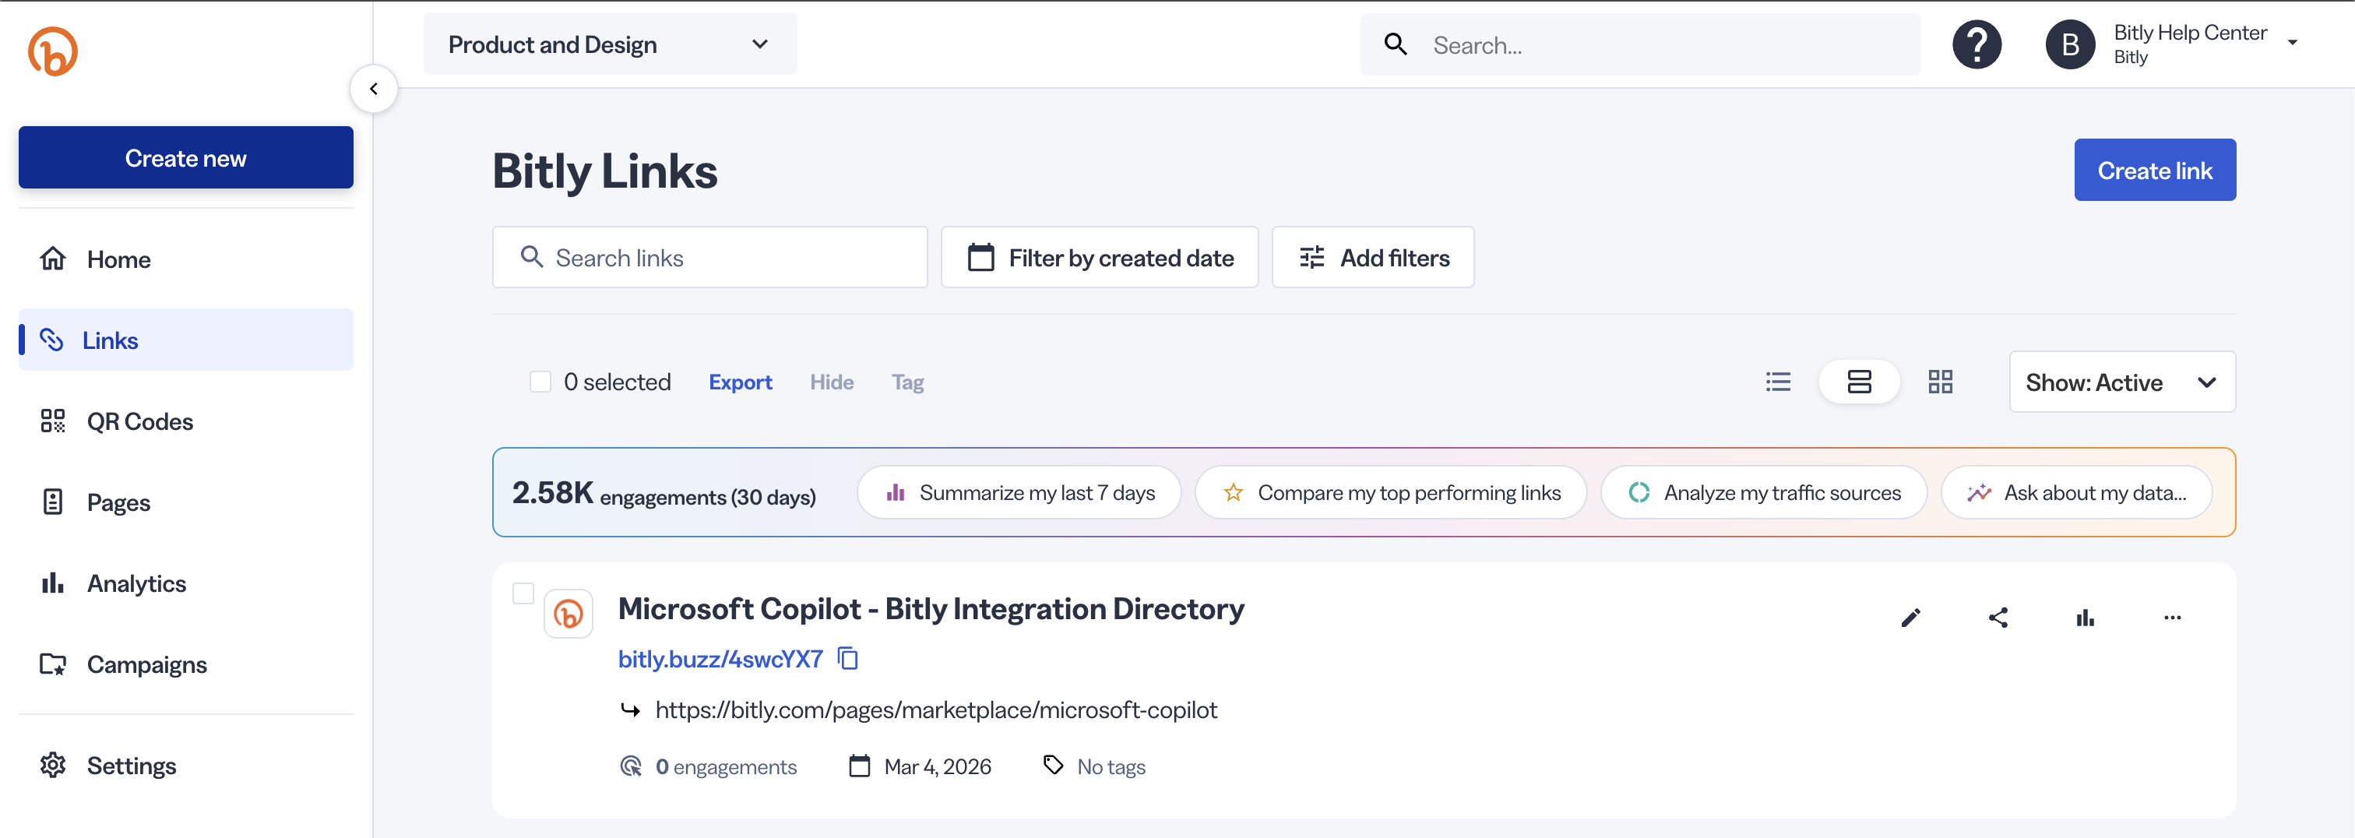Viewport: 2355px width, 838px height.
Task: Choose Compare my top performing links
Action: pyautogui.click(x=1392, y=492)
